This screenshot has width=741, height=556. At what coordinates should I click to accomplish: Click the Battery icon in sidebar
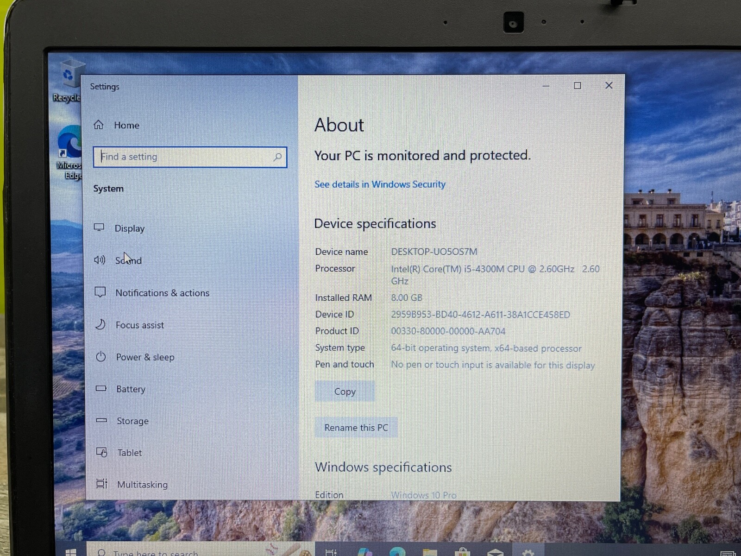(x=101, y=388)
